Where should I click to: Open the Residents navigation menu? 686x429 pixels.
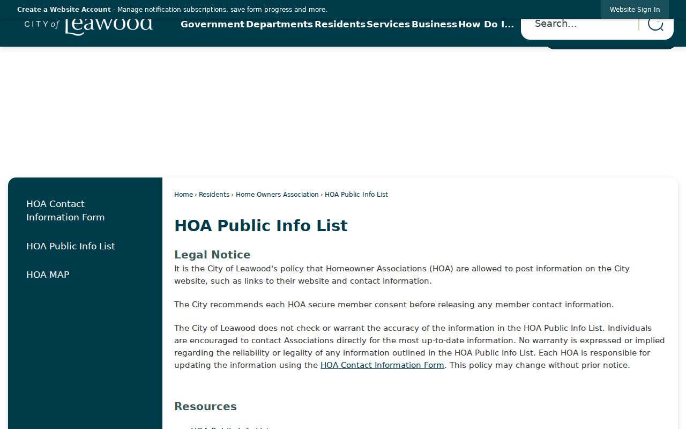(340, 24)
